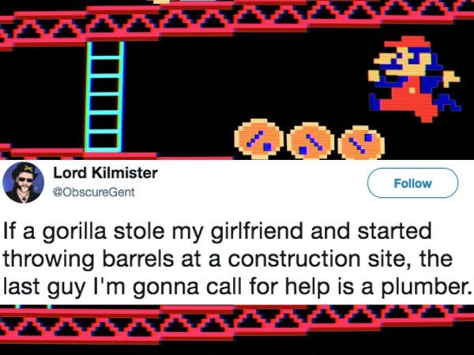The image size is (474, 355).
Task: Click the sunglasses on the profile avatar
Action: click(x=25, y=180)
